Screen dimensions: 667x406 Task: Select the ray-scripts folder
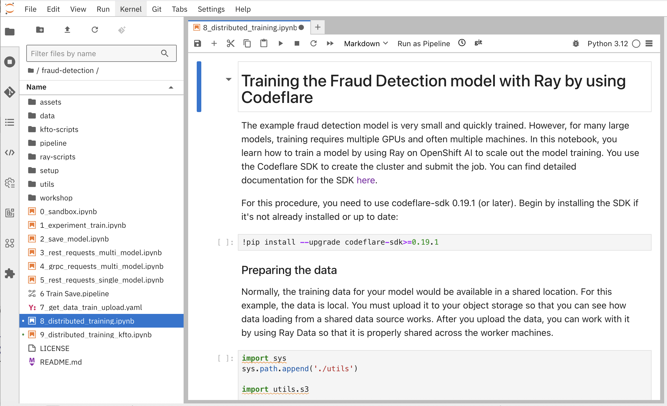tap(101, 157)
